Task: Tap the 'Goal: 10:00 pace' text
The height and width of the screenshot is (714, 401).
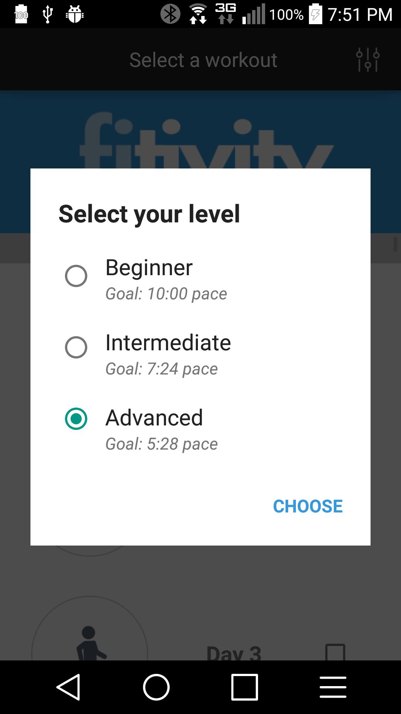Action: coord(166,294)
